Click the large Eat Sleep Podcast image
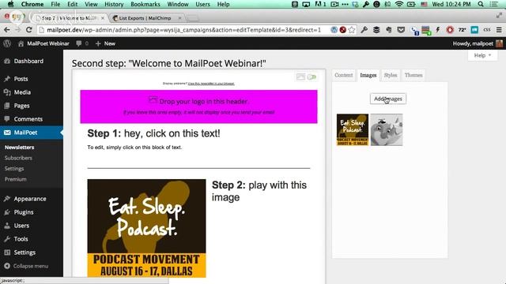 [x=146, y=228]
